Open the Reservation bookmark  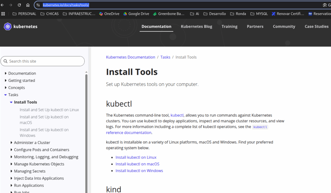320,14
